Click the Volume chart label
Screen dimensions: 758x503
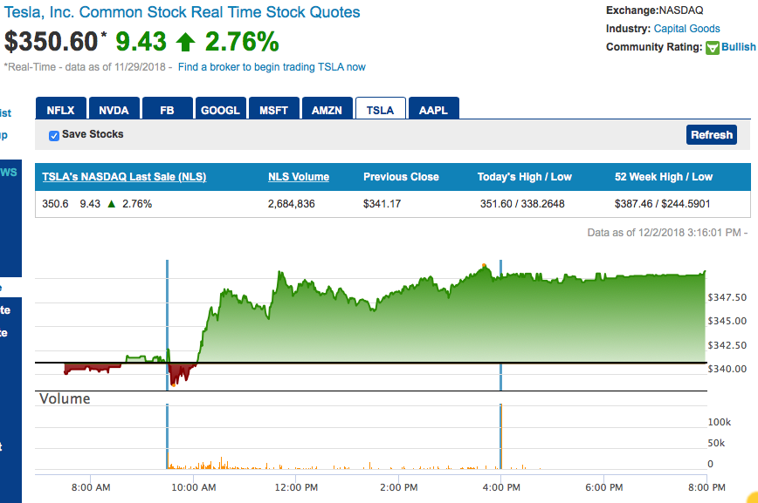65,398
